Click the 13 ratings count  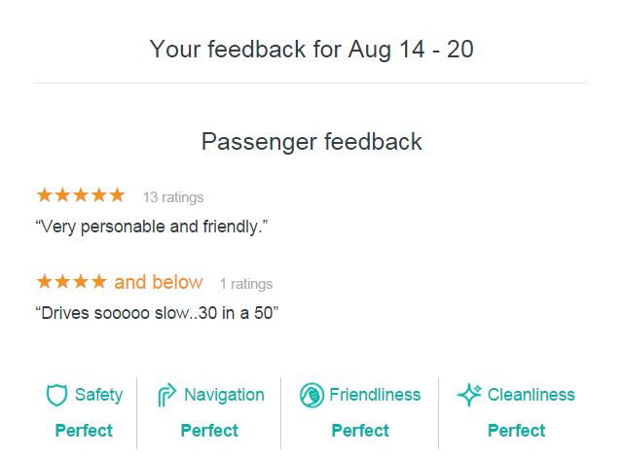click(173, 197)
